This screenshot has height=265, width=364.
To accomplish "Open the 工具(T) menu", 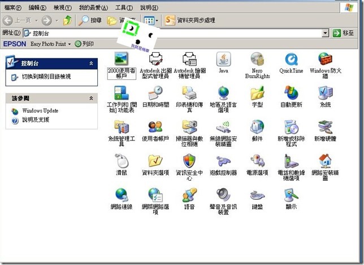I will pyautogui.click(x=124, y=8).
